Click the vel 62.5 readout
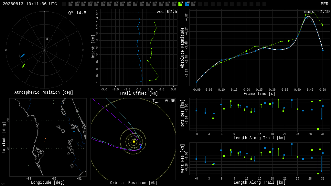The image size is (331, 186). pyautogui.click(x=166, y=12)
